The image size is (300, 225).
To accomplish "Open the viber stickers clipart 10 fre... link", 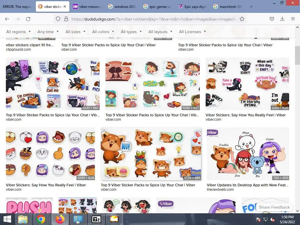I will [30, 45].
